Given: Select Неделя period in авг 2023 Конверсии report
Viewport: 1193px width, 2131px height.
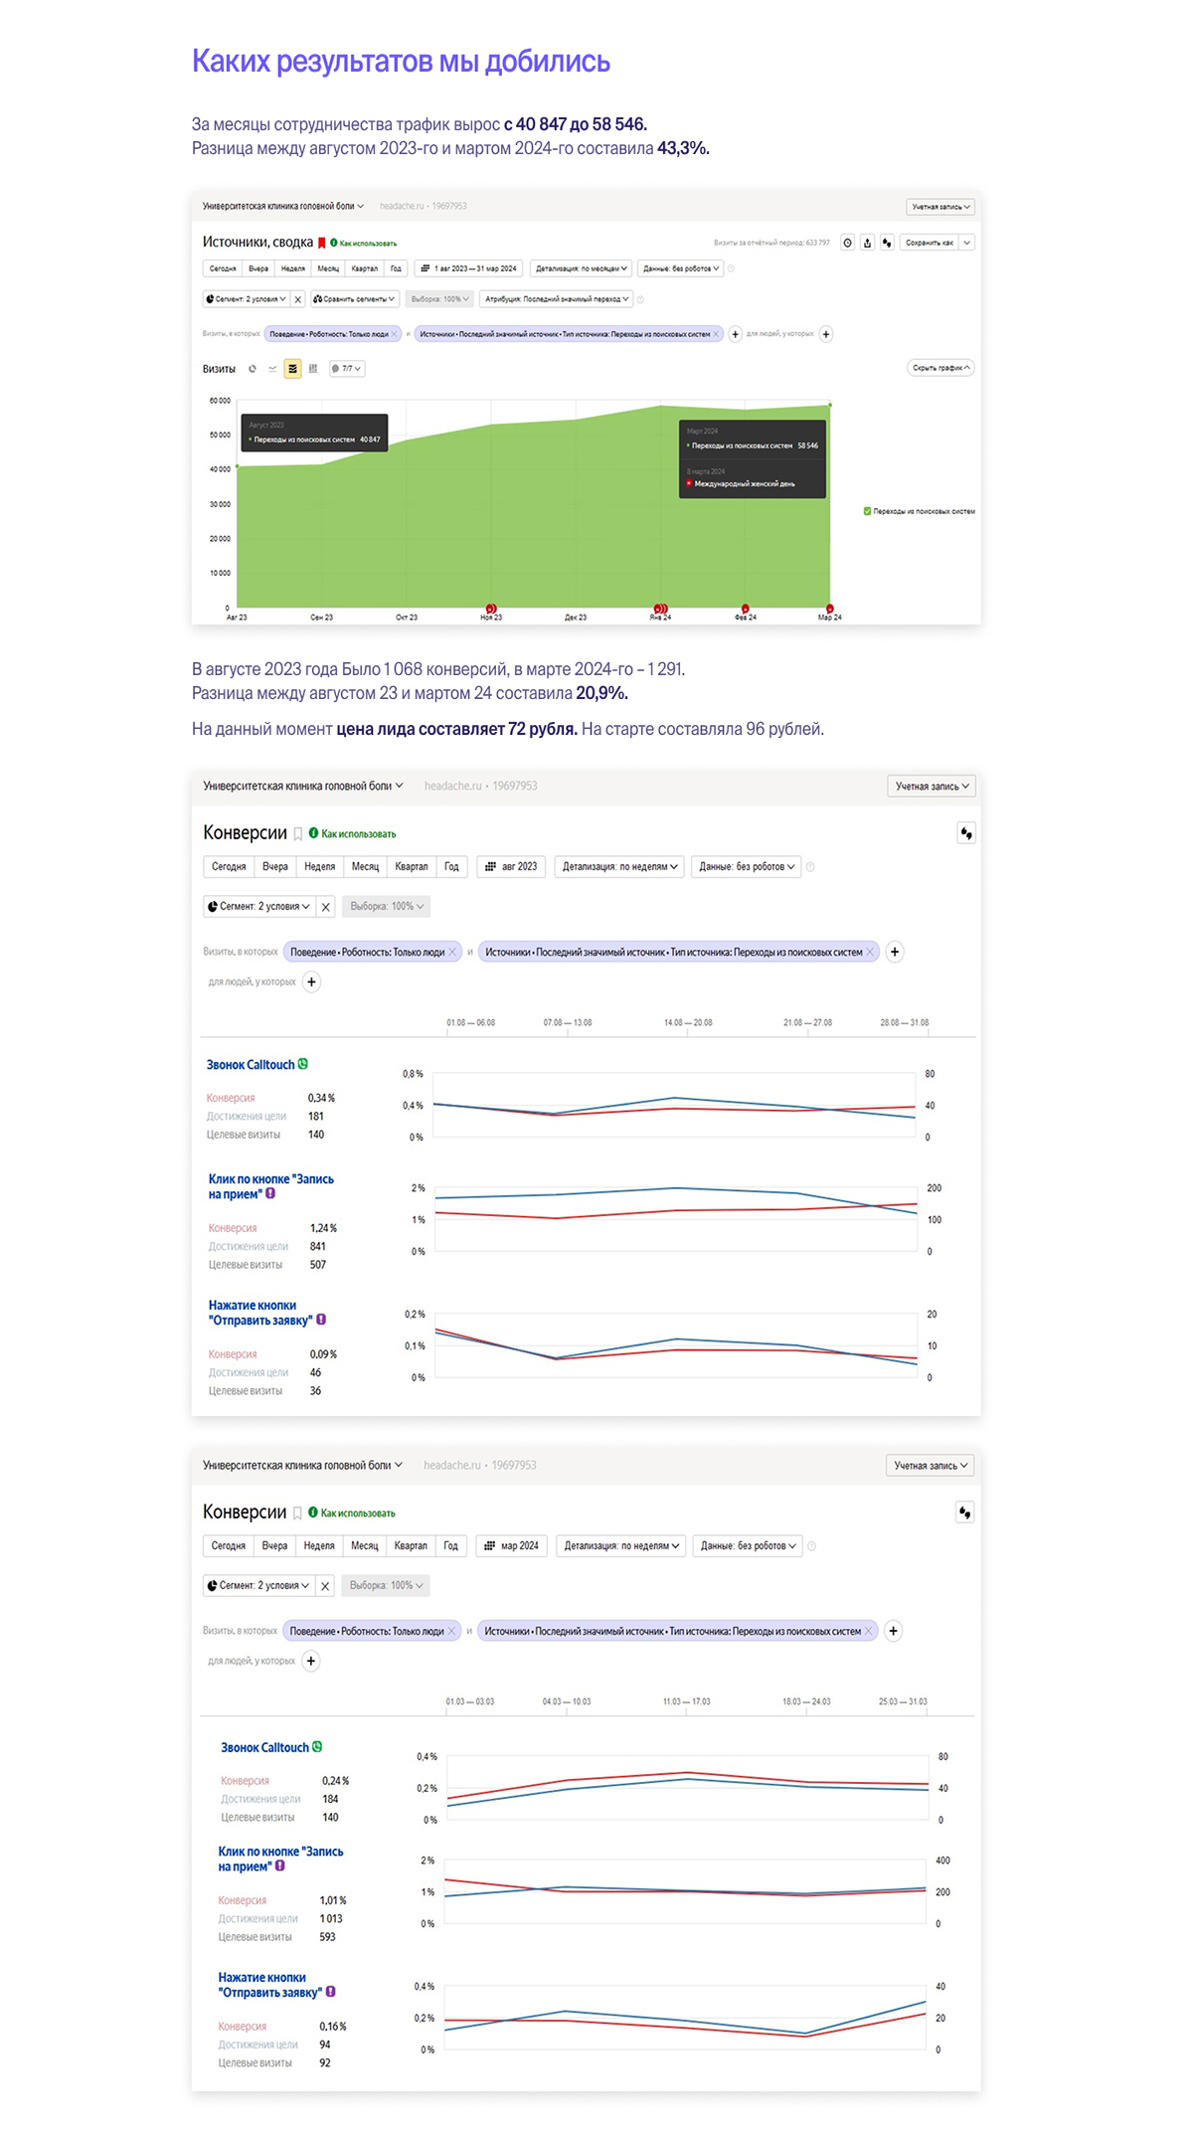Looking at the screenshot, I should 319,867.
